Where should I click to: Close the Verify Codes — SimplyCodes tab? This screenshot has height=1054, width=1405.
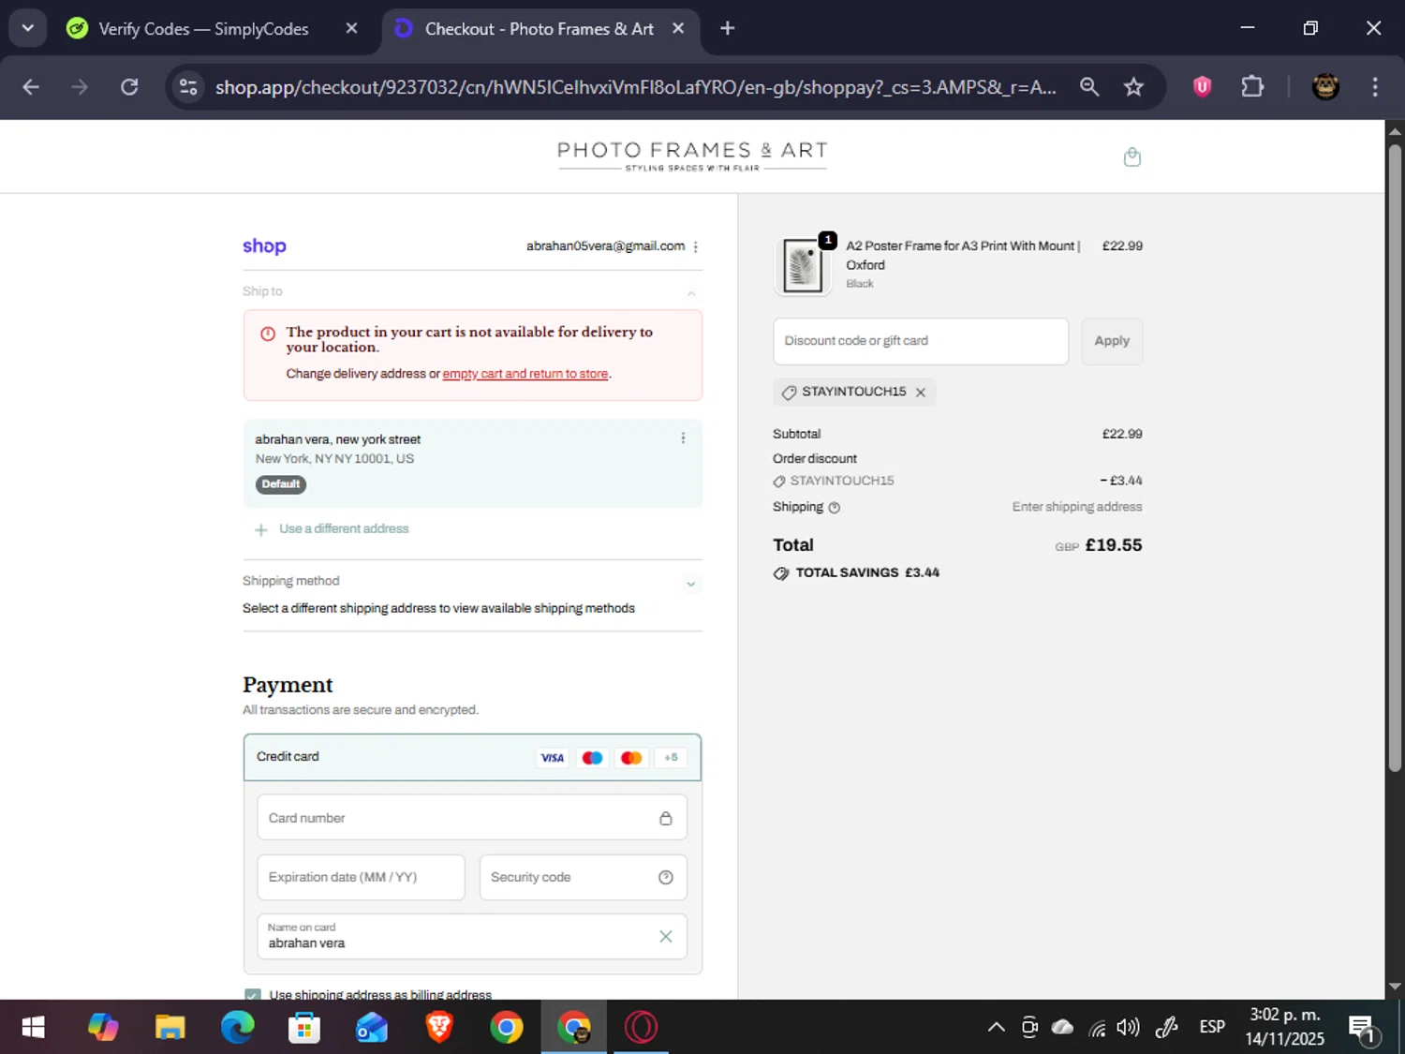(351, 29)
